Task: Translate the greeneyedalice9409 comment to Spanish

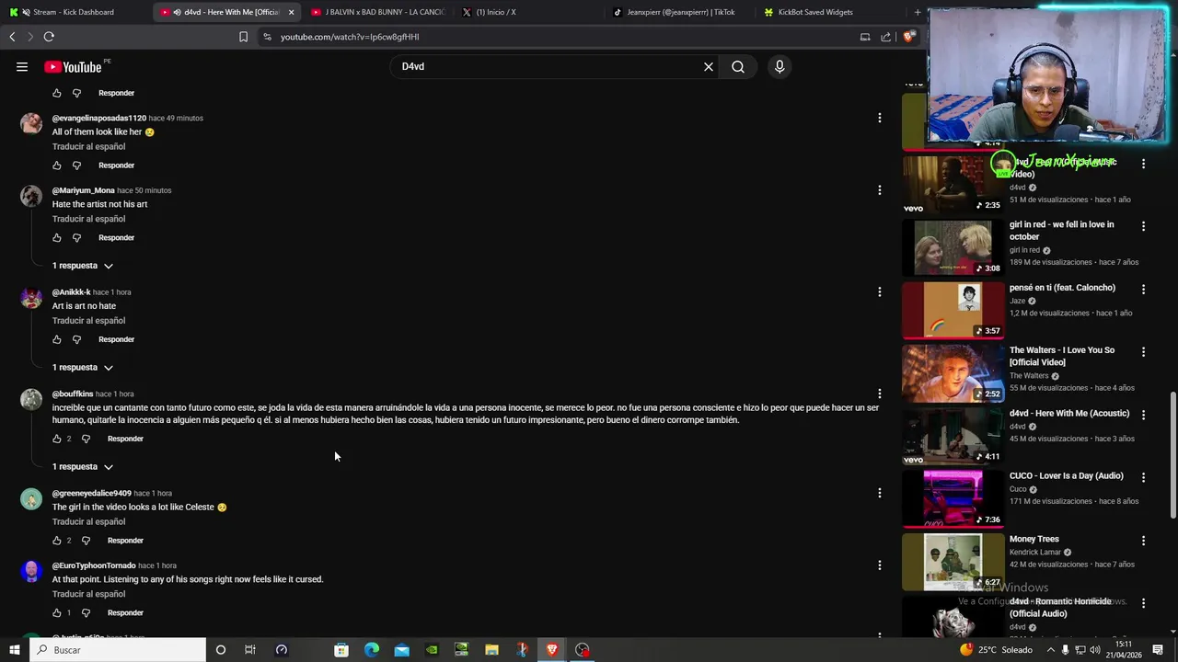Action: 88,522
